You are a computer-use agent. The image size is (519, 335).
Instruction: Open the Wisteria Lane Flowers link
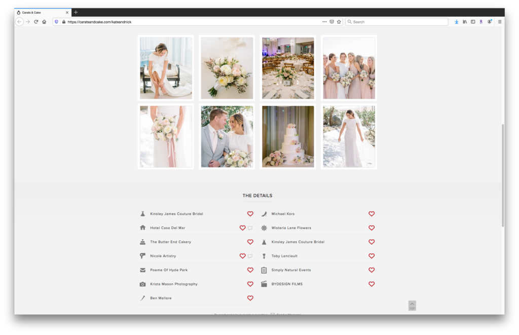(x=291, y=228)
